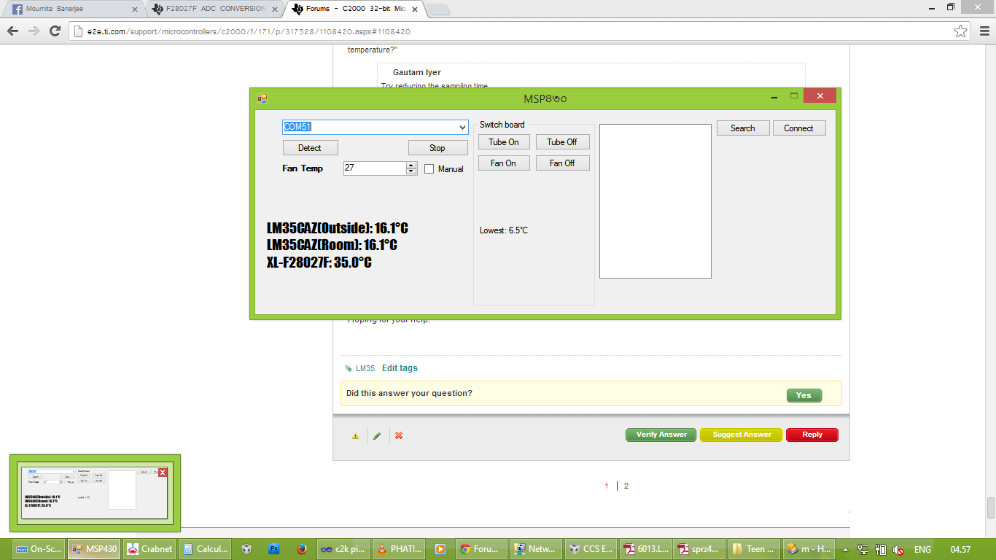Close the Moumita Banerjee tab
Image resolution: width=996 pixels, height=560 pixels.
tap(134, 9)
